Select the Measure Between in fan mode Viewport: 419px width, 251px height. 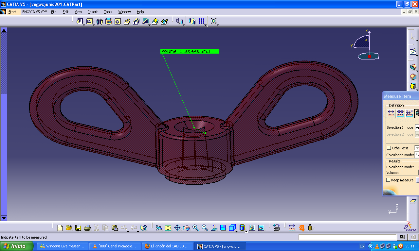click(409, 113)
